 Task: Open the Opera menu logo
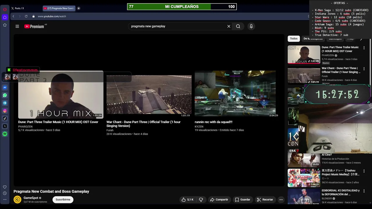click(x=5, y=9)
